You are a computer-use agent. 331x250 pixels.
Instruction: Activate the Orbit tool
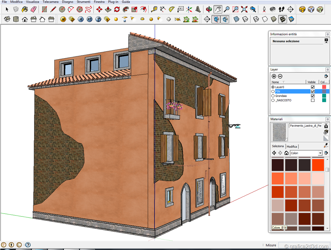(209, 9)
